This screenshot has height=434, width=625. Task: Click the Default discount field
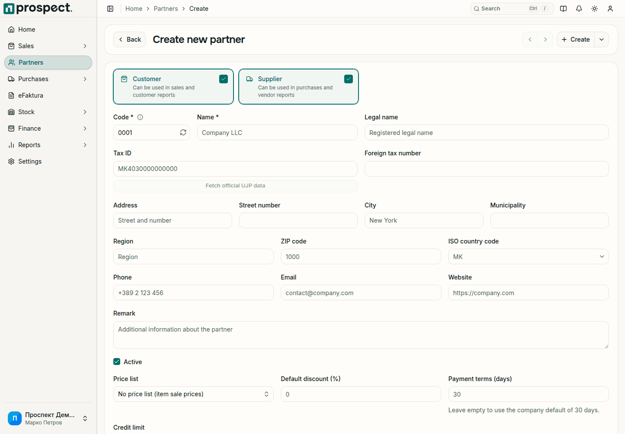click(x=361, y=394)
